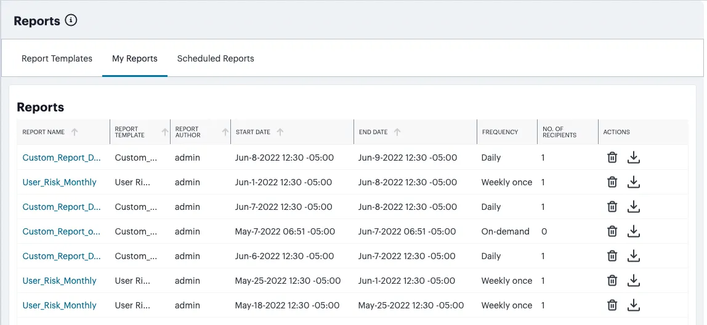Download the On-demand report
Viewport: 707px width, 325px height.
[x=634, y=231]
